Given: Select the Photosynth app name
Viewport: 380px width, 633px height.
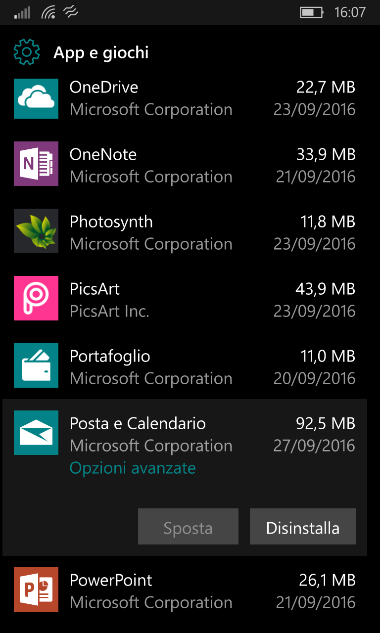Looking at the screenshot, I should coord(111,222).
